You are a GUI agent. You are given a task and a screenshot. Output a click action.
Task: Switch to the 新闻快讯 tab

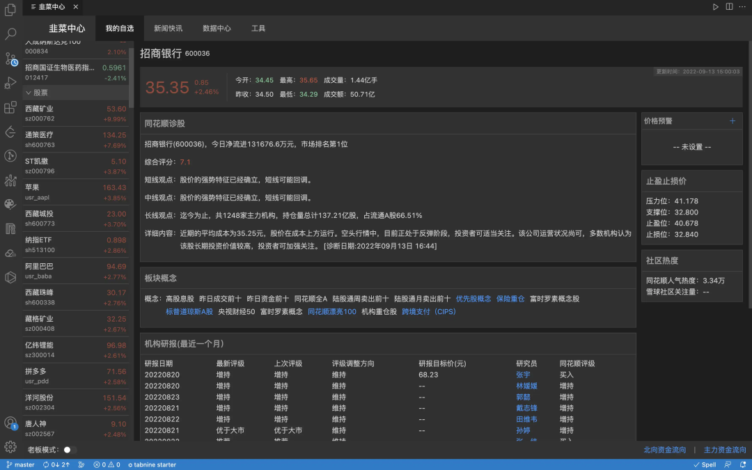point(167,29)
